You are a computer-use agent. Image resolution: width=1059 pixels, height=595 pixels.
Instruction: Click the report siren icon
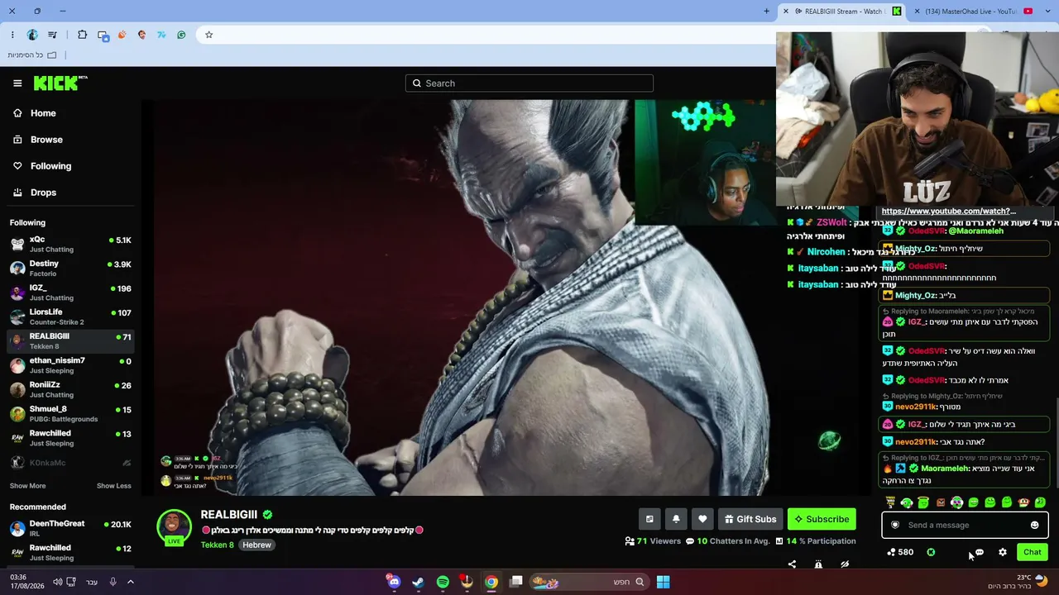tap(818, 564)
